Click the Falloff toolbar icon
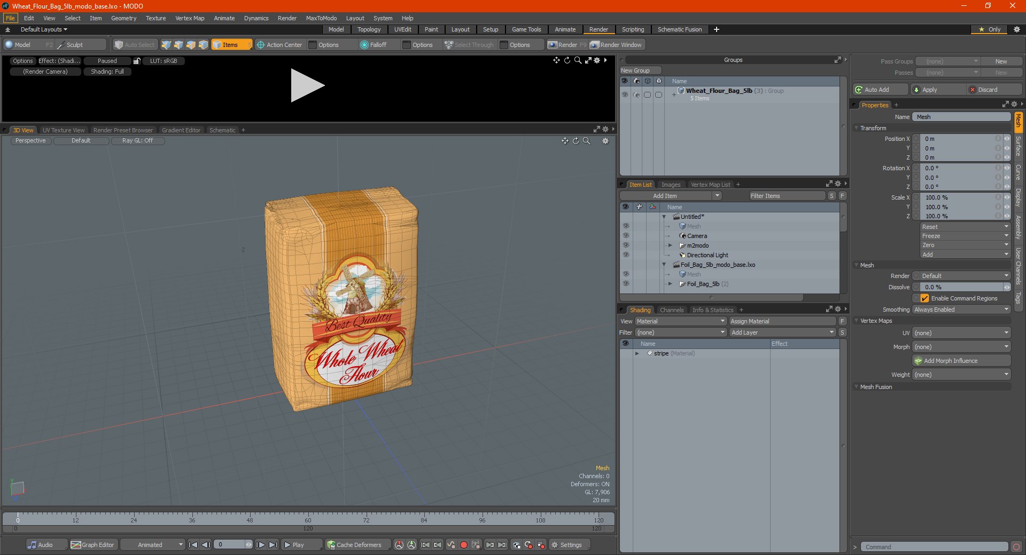 pyautogui.click(x=364, y=45)
